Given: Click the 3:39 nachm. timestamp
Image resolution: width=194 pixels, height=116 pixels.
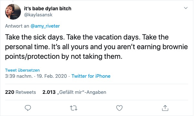Looking at the screenshot, I should 19,76.
